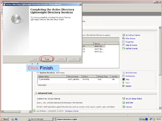Stop the selected service

127,79
